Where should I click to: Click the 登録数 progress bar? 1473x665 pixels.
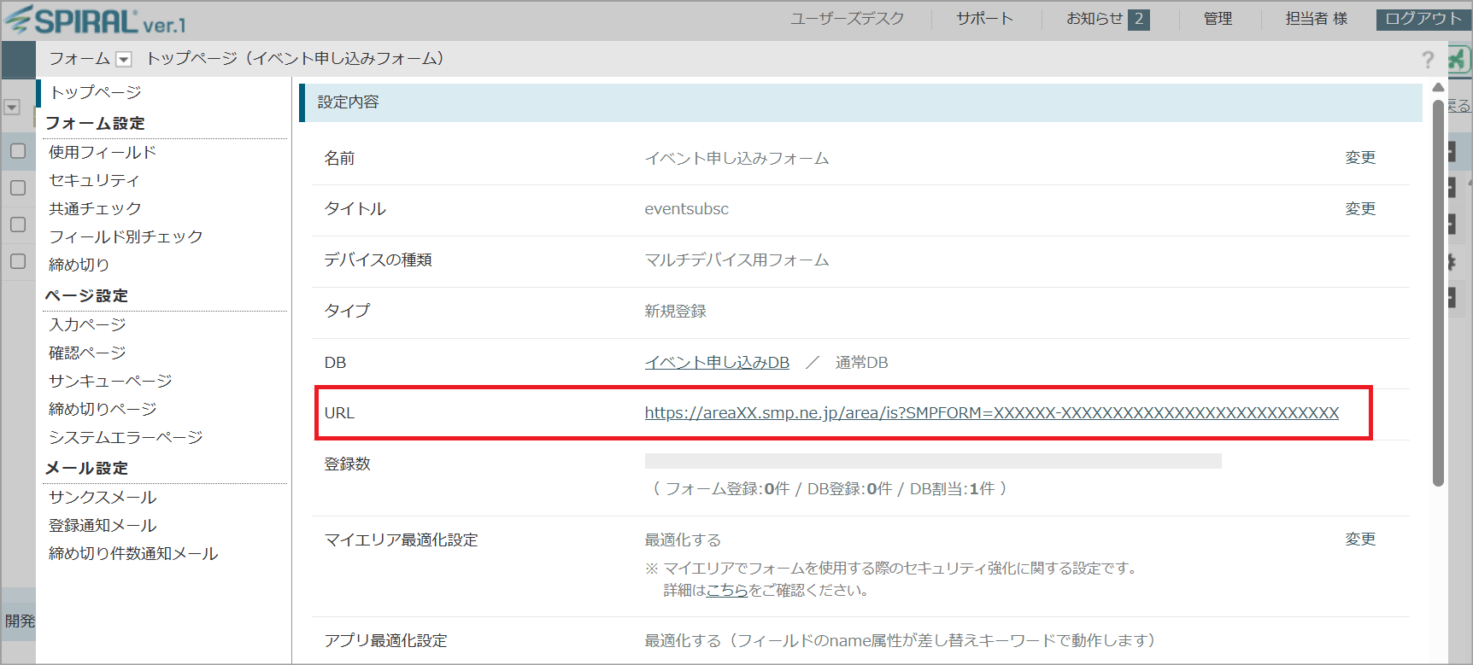[x=932, y=461]
